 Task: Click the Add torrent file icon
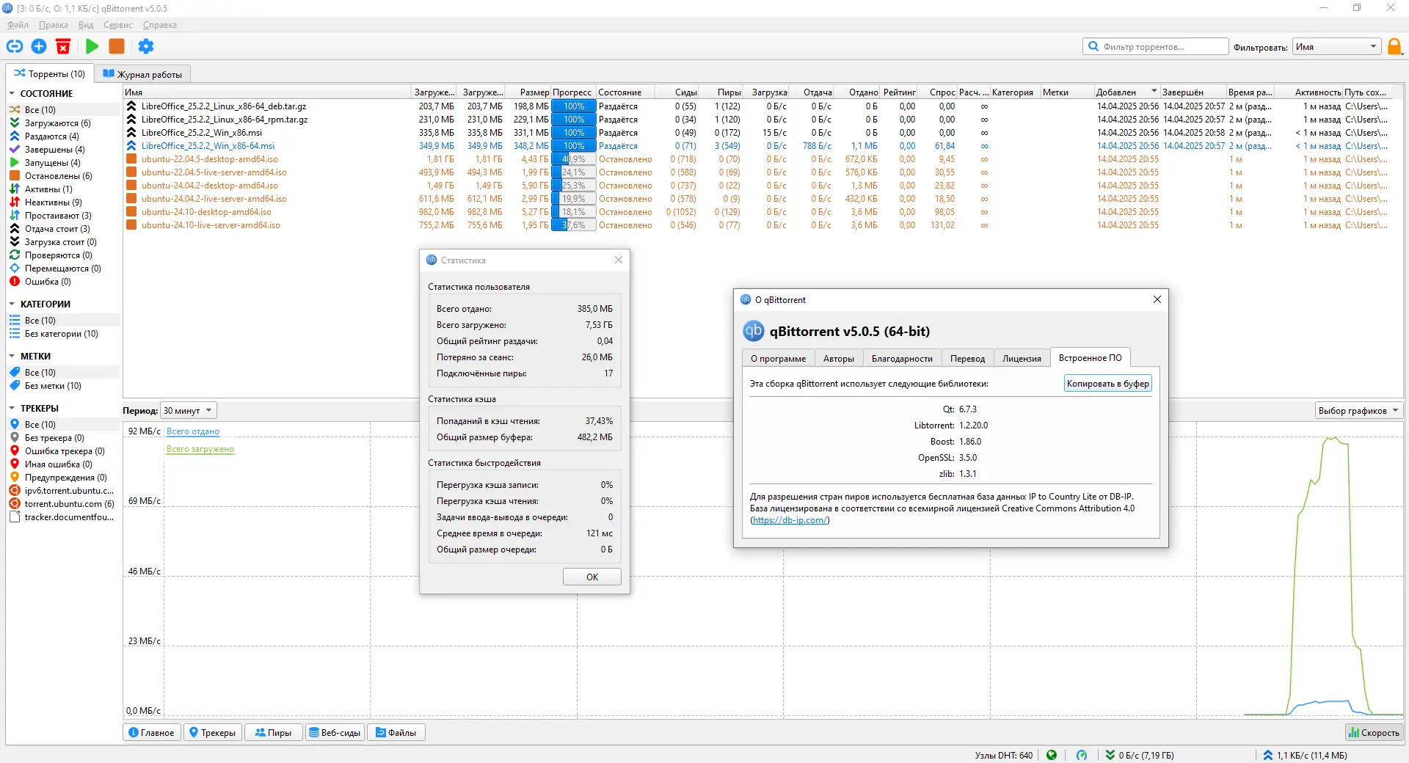click(x=39, y=46)
